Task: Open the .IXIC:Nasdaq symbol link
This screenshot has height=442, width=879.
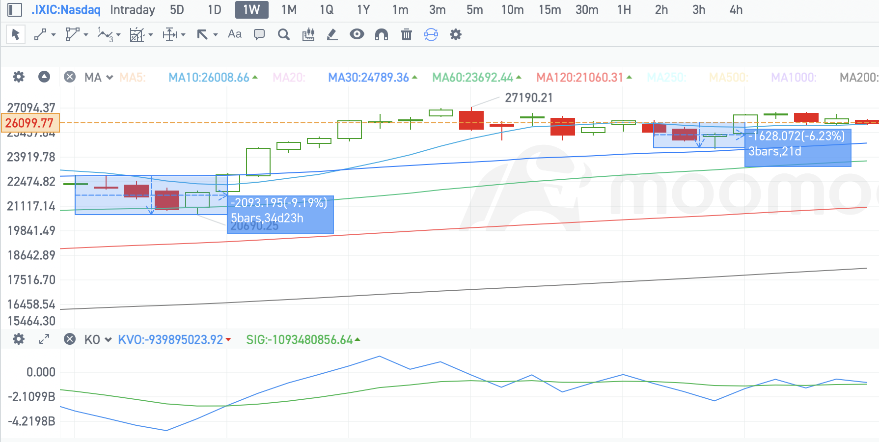Action: (66, 10)
